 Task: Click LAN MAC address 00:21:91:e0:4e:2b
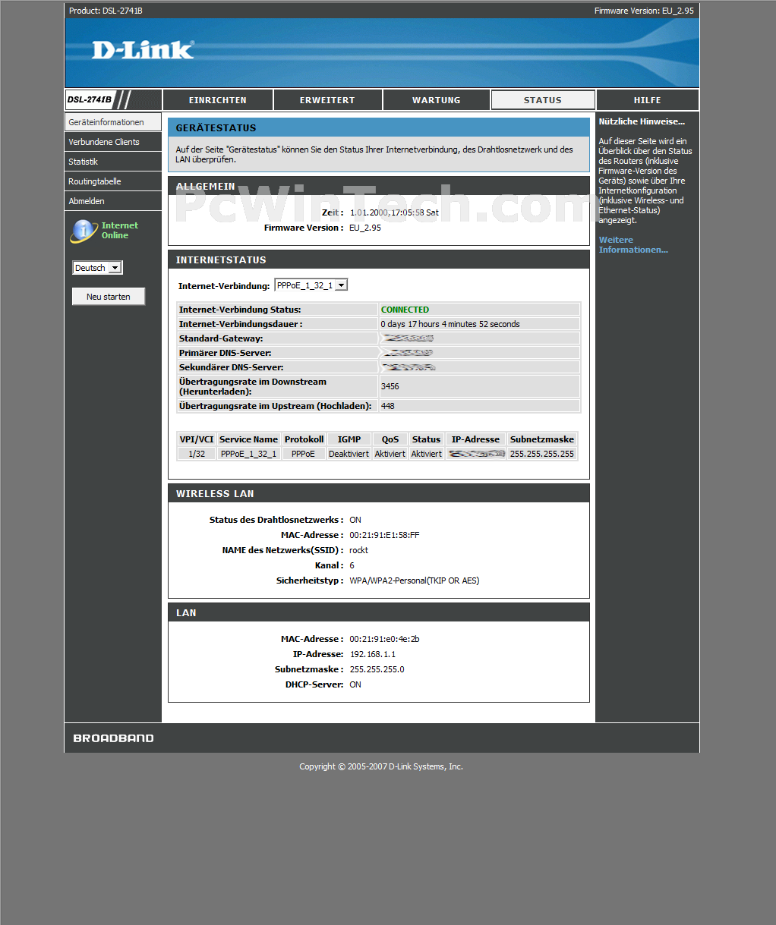[x=384, y=639]
